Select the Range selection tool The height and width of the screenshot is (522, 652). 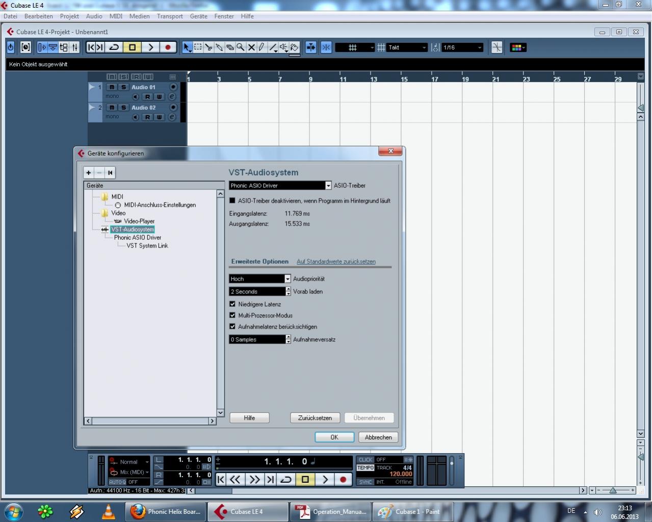click(198, 47)
